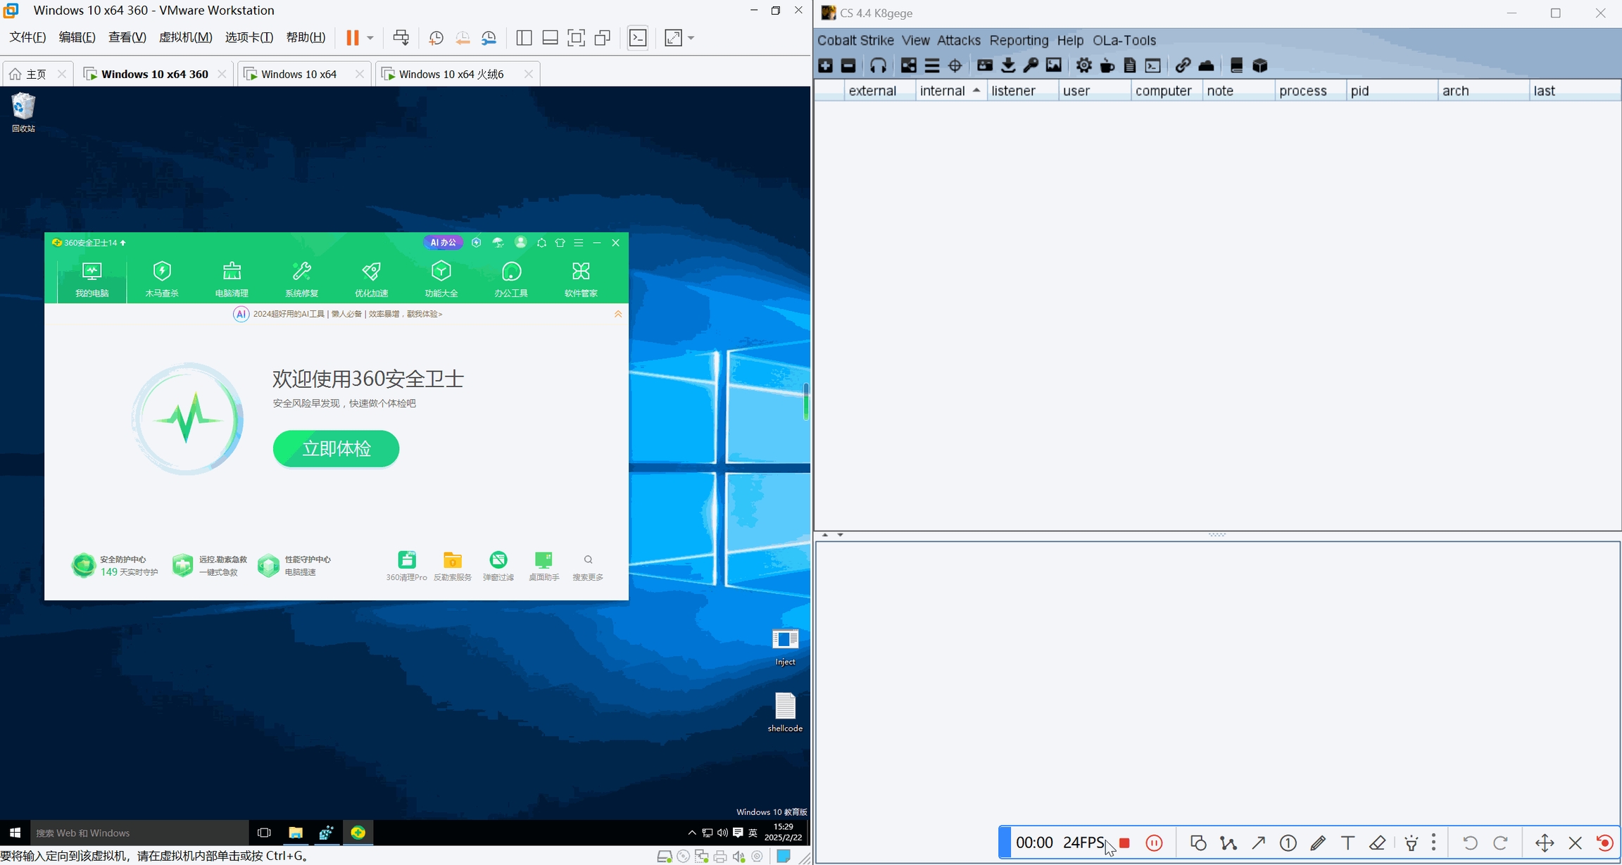The image size is (1622, 865).
Task: Pause the screen recording
Action: tap(1154, 842)
